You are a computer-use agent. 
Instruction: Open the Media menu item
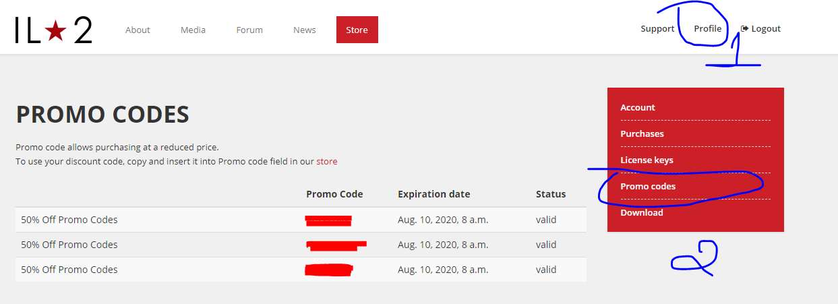(193, 30)
